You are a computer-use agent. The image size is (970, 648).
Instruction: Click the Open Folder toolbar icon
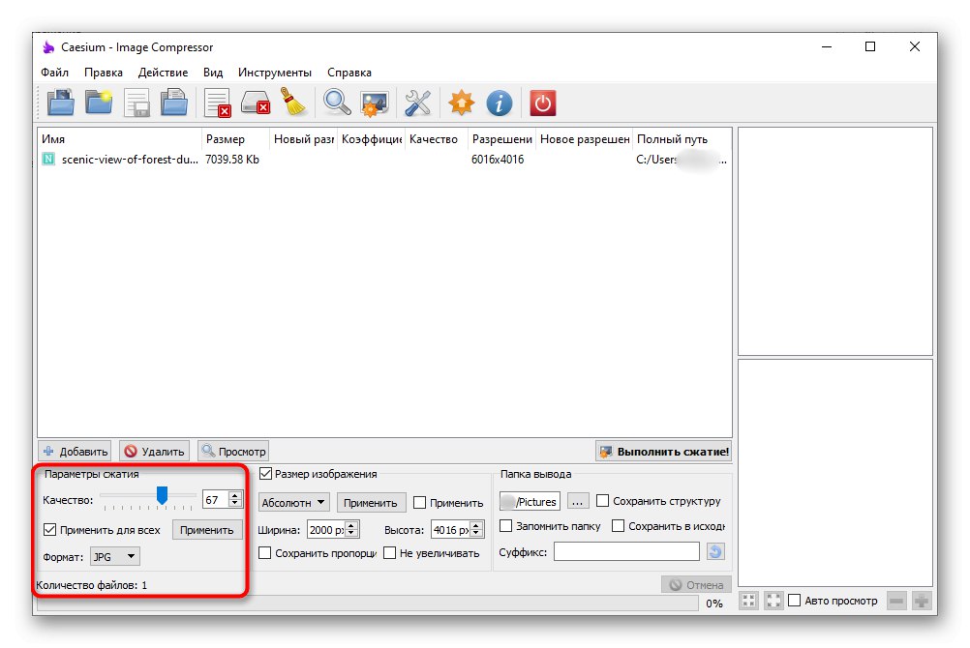tap(99, 103)
